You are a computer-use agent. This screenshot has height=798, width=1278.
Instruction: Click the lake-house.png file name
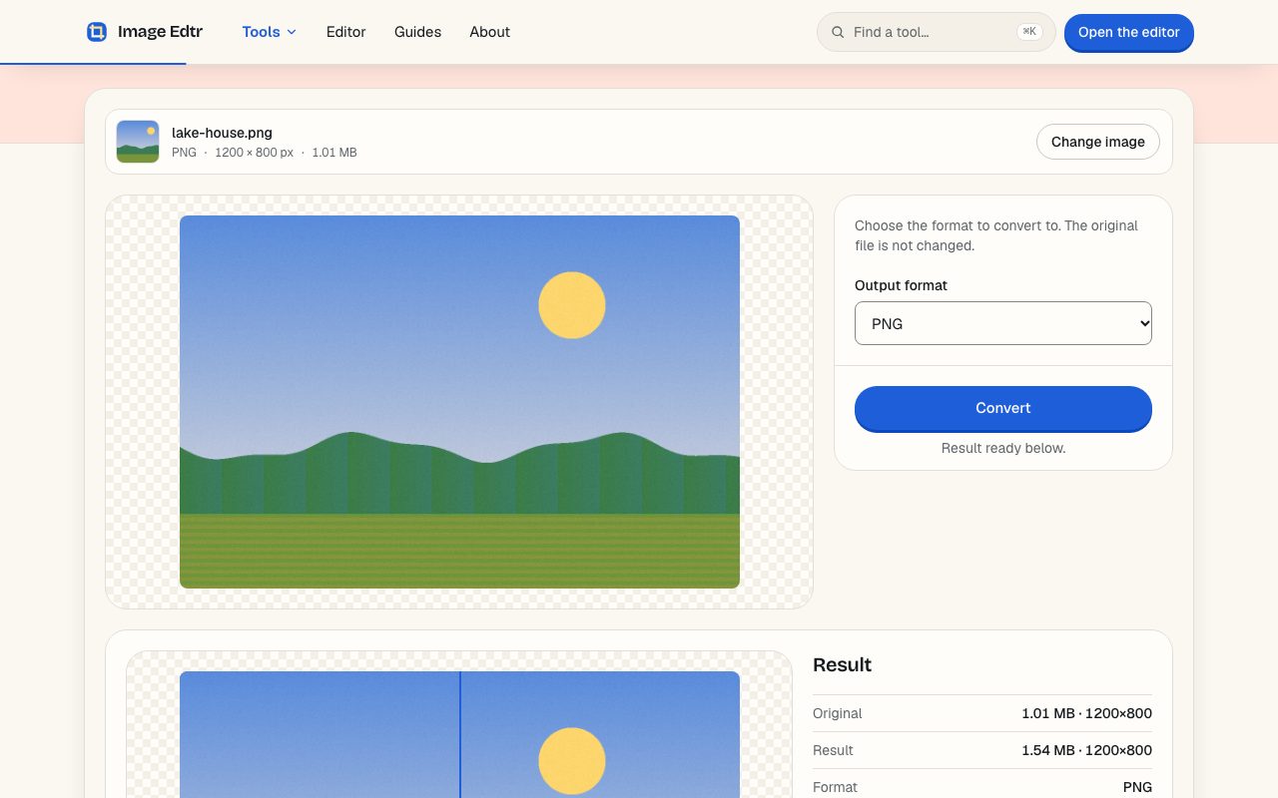222,133
